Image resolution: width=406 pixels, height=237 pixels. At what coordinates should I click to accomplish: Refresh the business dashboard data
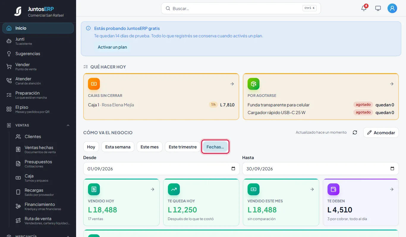pyautogui.click(x=355, y=132)
